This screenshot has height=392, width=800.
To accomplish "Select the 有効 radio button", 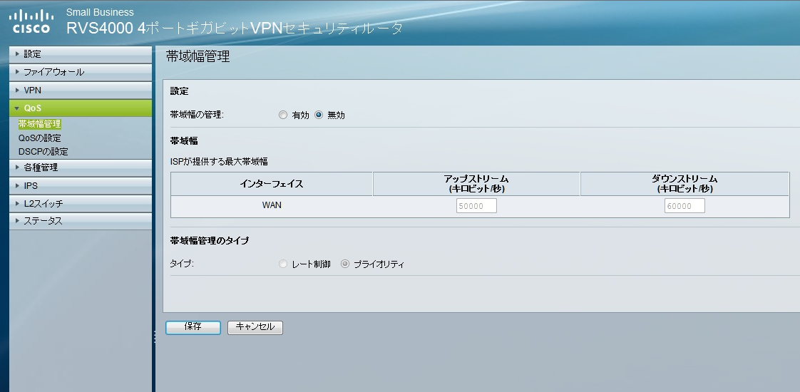I will [x=283, y=115].
